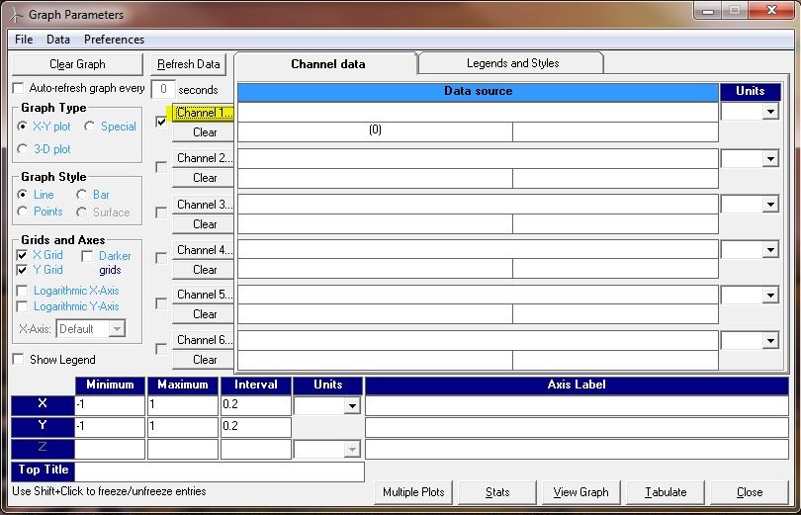Enable Darker grids checkbox
The height and width of the screenshot is (515, 801).
pos(87,256)
